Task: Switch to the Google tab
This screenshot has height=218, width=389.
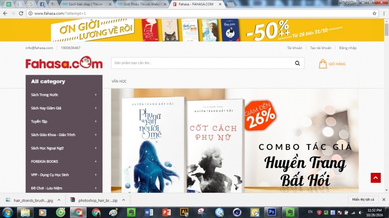Action: coord(31,4)
